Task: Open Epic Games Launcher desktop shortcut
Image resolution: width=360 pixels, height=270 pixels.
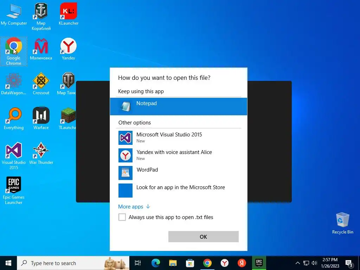Action: click(14, 191)
